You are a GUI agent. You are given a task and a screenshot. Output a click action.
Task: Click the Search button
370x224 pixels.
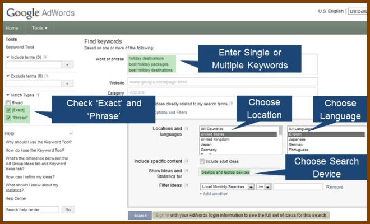point(140,216)
